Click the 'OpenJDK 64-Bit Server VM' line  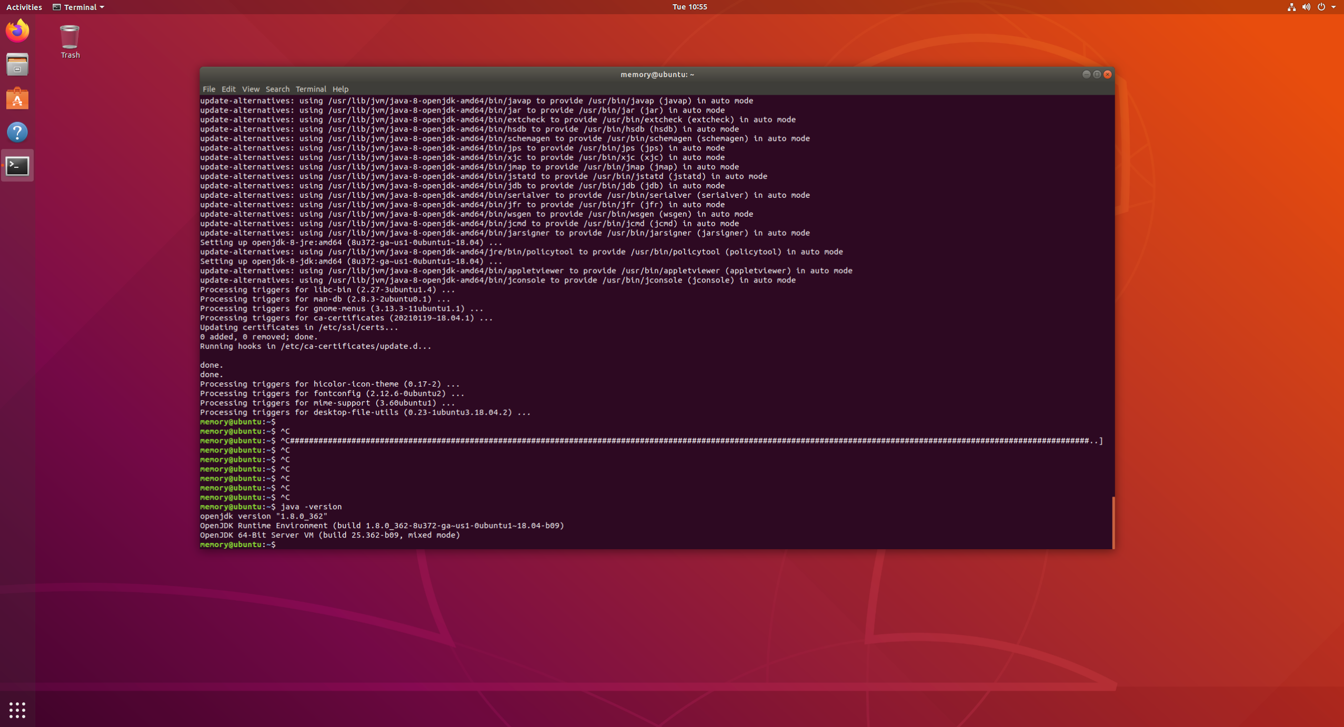pyautogui.click(x=330, y=535)
